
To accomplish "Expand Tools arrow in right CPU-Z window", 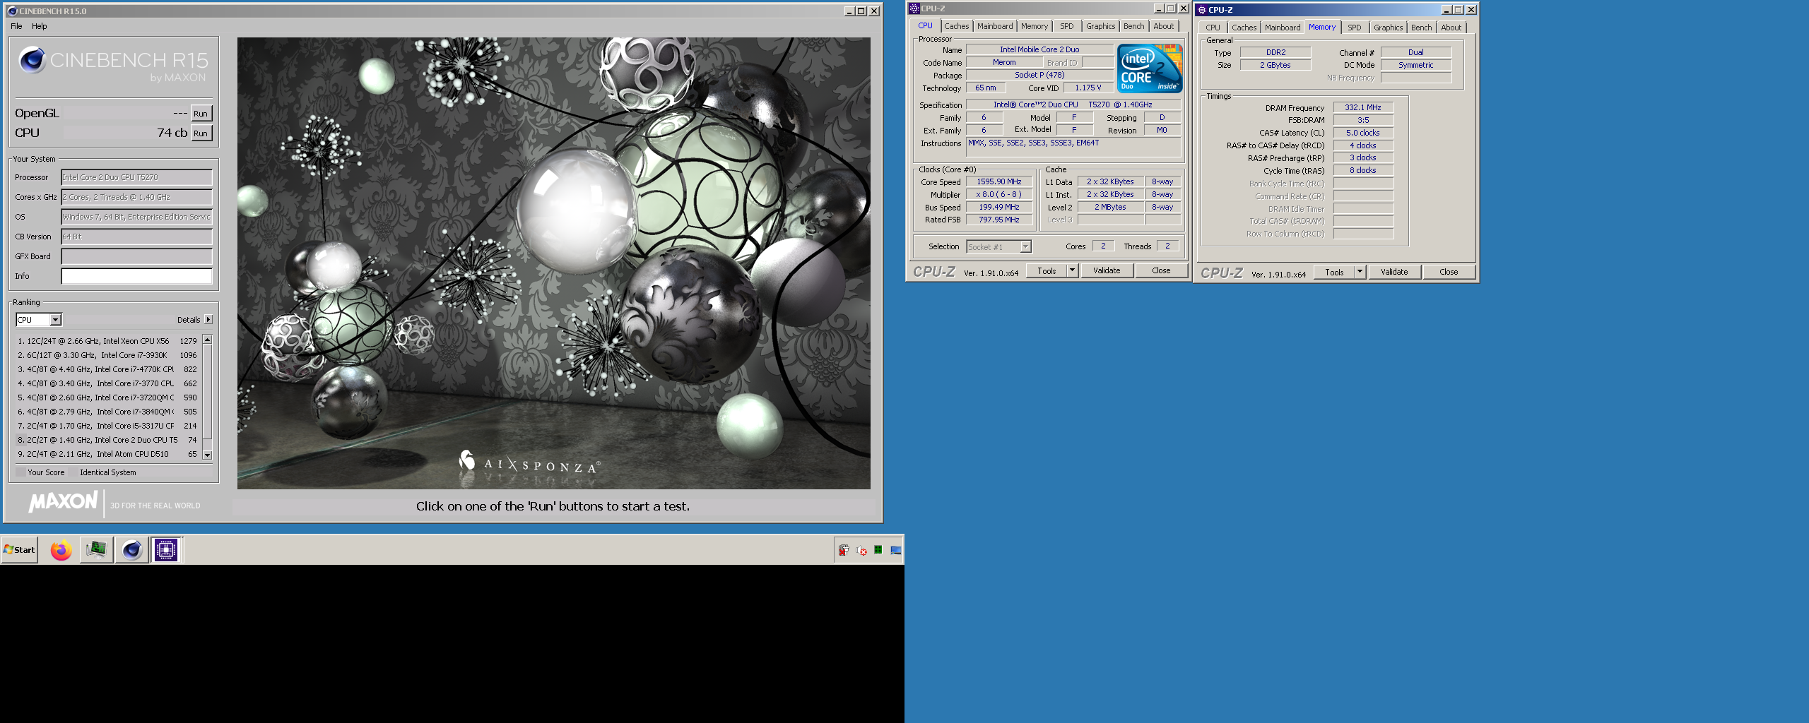I will [x=1360, y=273].
